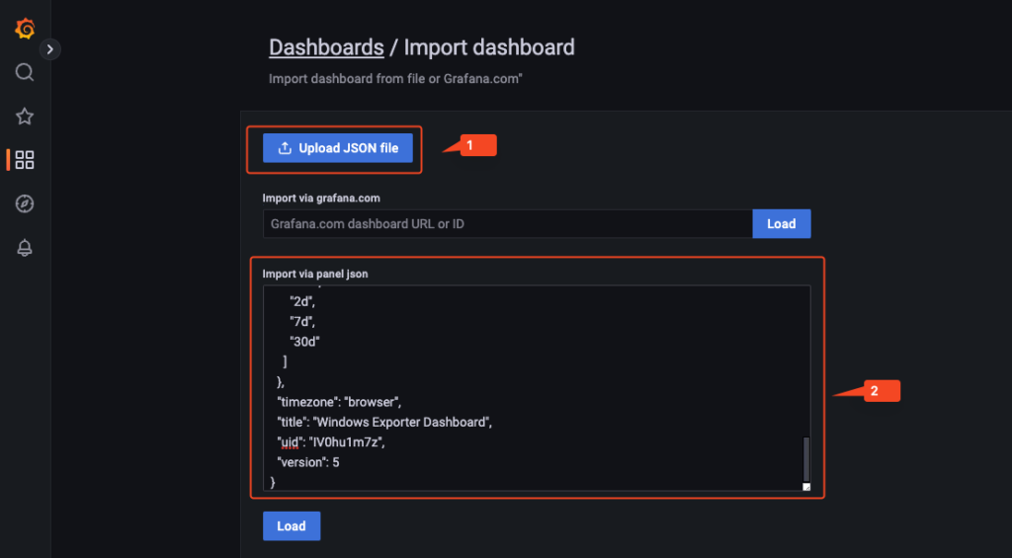Image resolution: width=1012 pixels, height=558 pixels.
Task: Click the "30d" value in json
Action: tap(304, 342)
